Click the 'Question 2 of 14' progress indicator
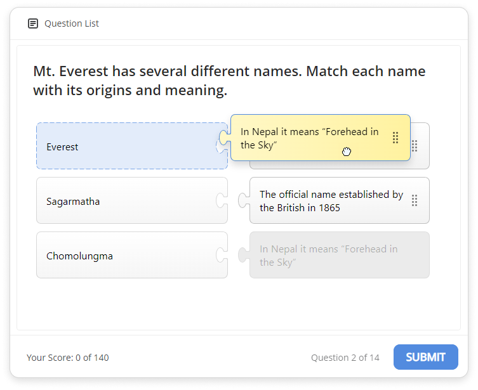 tap(345, 358)
